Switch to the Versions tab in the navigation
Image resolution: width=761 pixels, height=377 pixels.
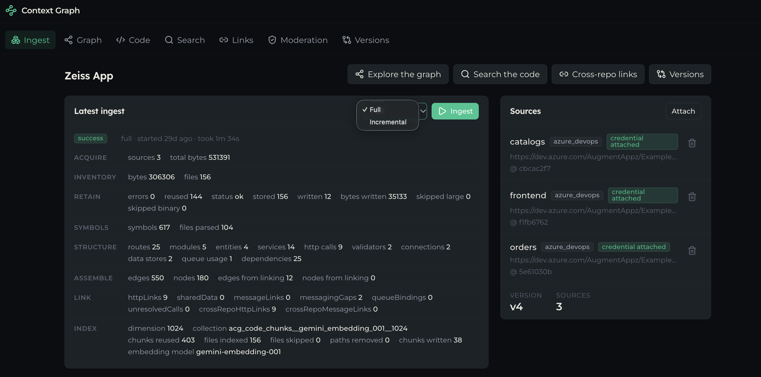pyautogui.click(x=366, y=40)
